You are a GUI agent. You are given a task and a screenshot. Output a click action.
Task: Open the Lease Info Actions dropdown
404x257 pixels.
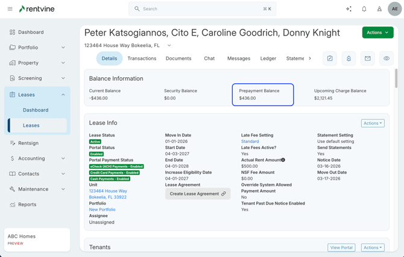tap(372, 123)
